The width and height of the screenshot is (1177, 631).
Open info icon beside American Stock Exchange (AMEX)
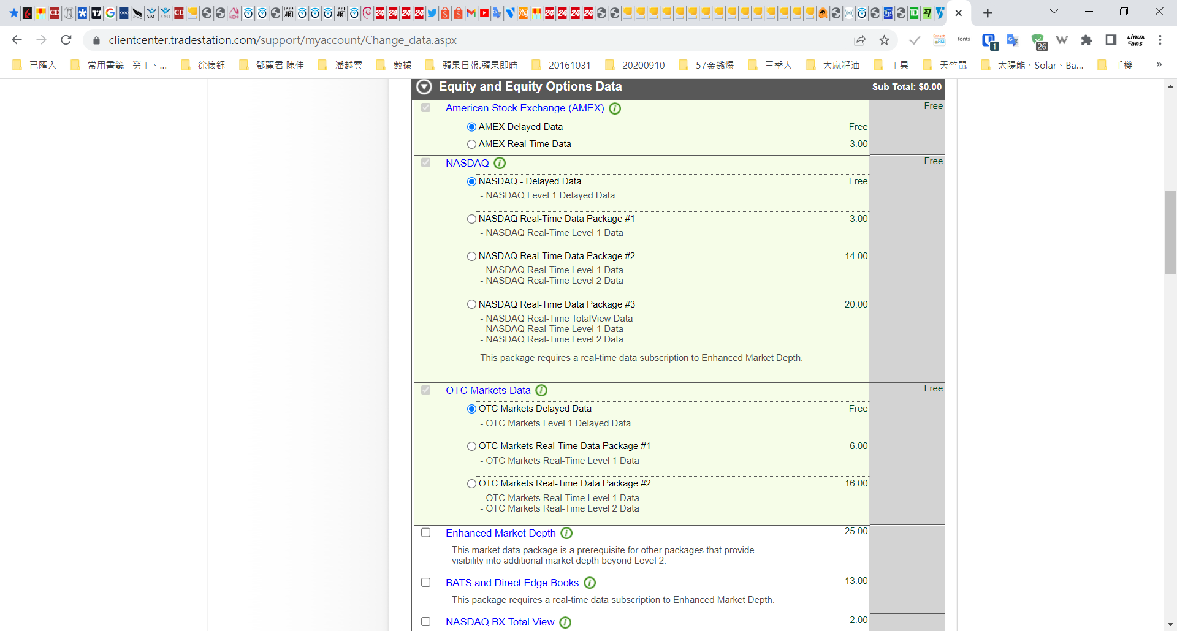(615, 108)
